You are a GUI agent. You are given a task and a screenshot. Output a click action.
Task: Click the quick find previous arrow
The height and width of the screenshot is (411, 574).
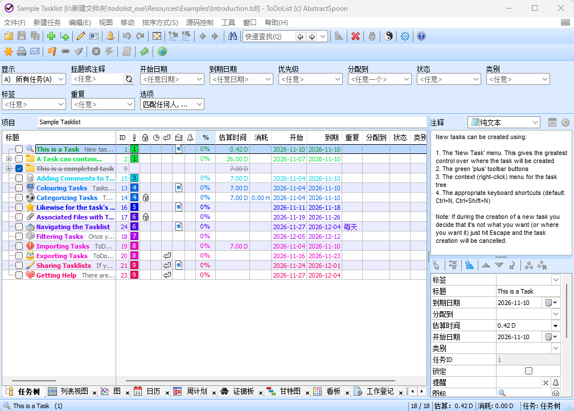(x=301, y=36)
